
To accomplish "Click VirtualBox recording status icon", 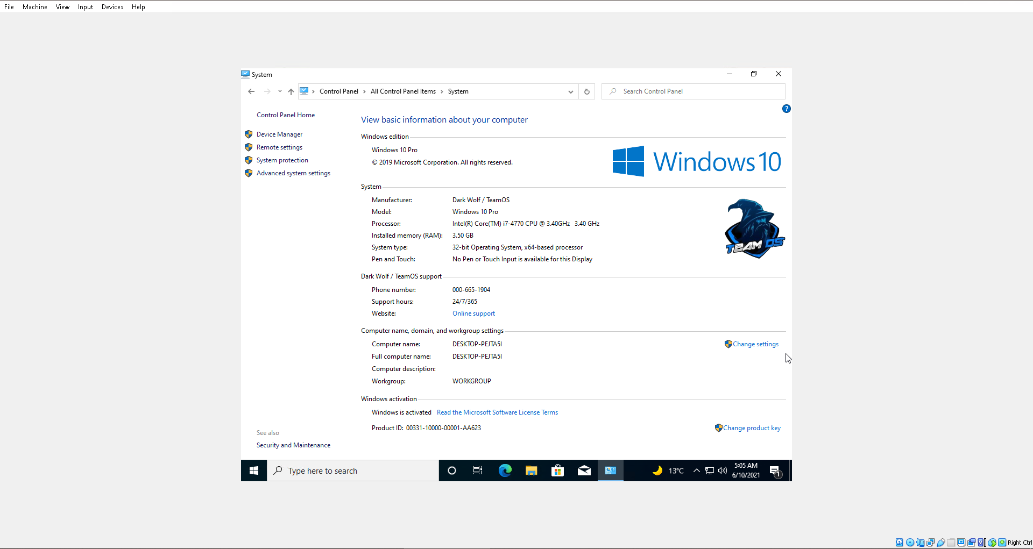I will (972, 543).
